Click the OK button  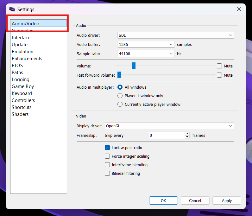163,200
